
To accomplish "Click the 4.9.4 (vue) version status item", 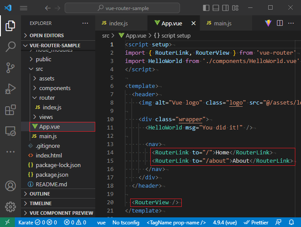I will click(x=225, y=222).
